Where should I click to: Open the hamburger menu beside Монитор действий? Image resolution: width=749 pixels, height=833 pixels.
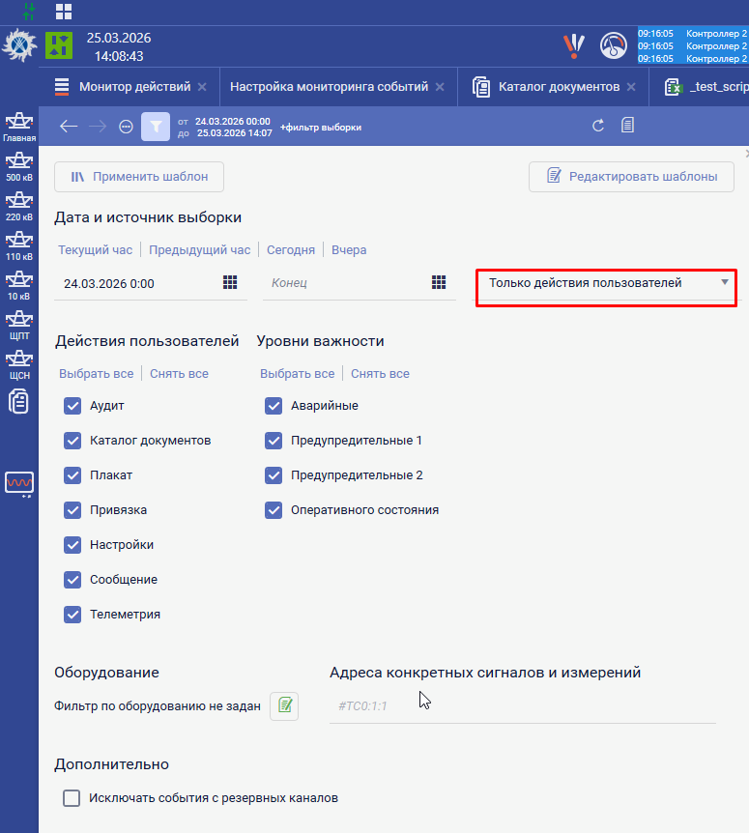coord(62,87)
